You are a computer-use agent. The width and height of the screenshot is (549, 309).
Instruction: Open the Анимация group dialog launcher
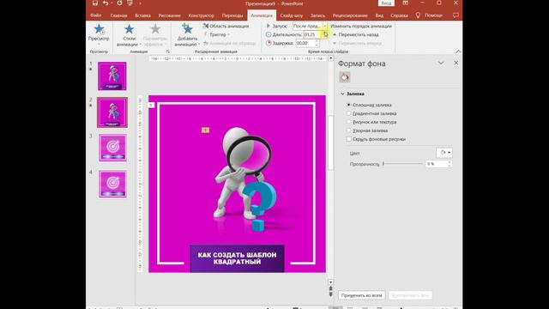click(x=168, y=51)
